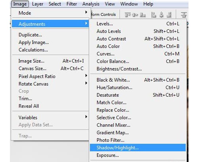Apply Auto Levels adjustment
The height and width of the screenshot is (162, 198).
click(x=138, y=31)
